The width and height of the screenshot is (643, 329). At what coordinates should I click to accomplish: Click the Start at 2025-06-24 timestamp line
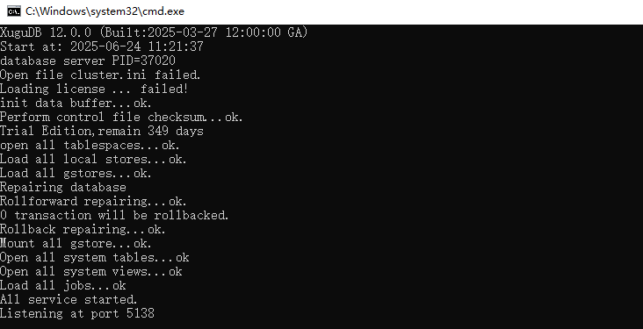pyautogui.click(x=102, y=46)
